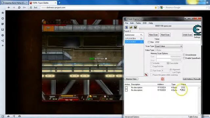Toggle the CopyOnWrite checkbox
The height and width of the screenshot is (118, 210).
tap(151, 66)
